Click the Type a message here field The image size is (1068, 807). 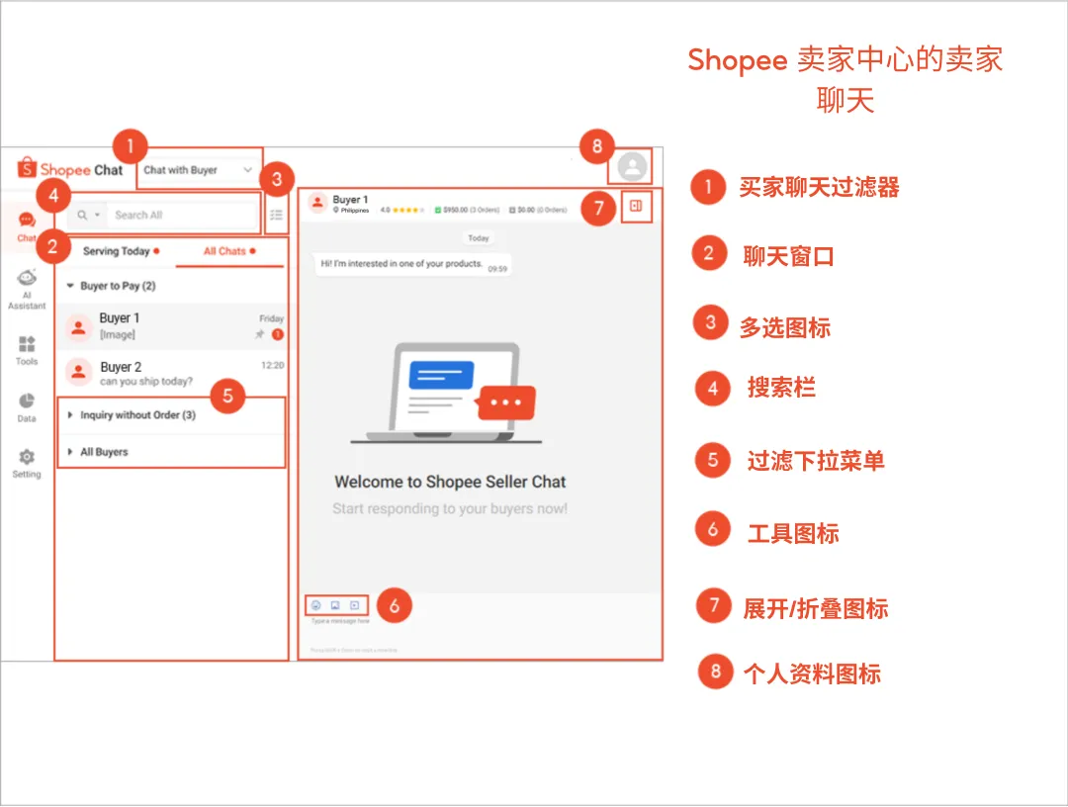tap(340, 621)
